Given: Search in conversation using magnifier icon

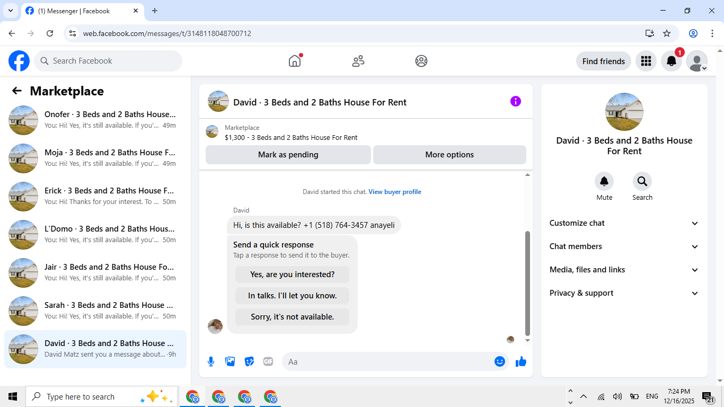Looking at the screenshot, I should click(x=642, y=182).
